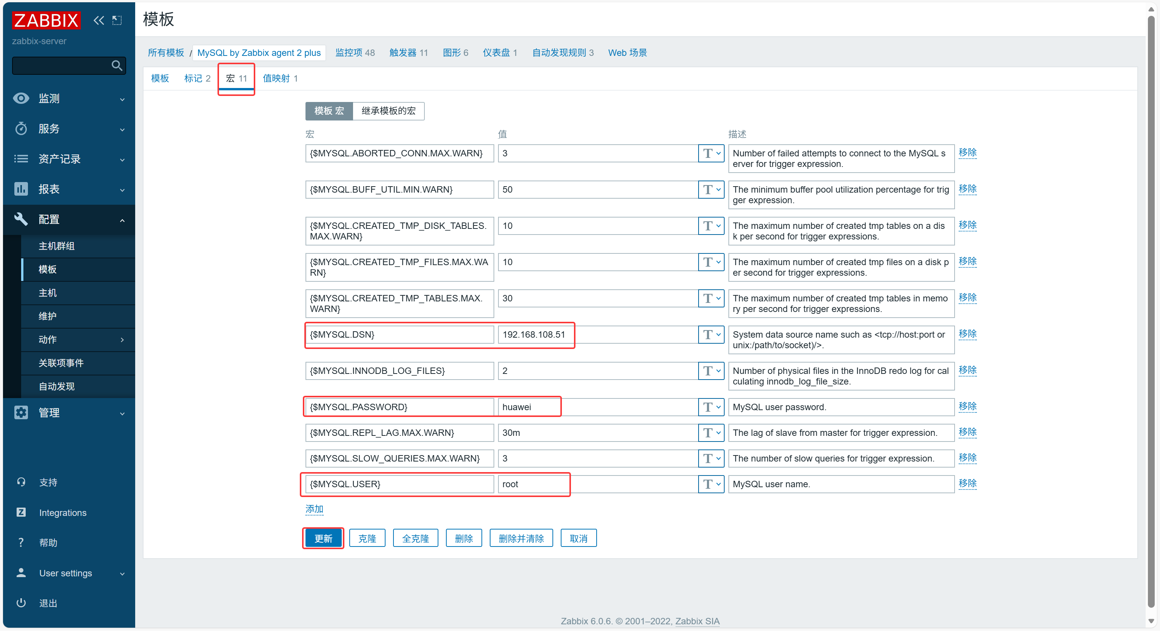The image size is (1160, 633).
Task: Click 全克隆 full clone button
Action: pos(415,538)
